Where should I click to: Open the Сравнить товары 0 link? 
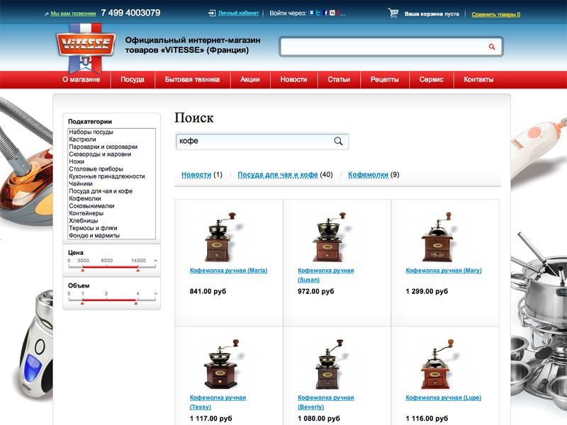coord(495,14)
